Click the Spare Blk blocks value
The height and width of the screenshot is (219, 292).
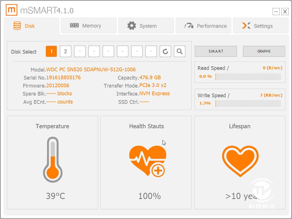click(x=59, y=94)
